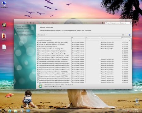Open the Start menu orb
Image resolution: width=142 pixels, height=113 pixels.
click(3, 110)
